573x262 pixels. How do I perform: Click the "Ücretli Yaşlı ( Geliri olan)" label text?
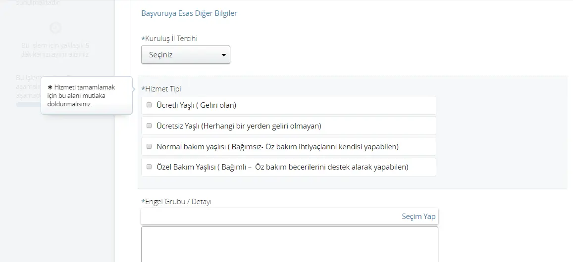[196, 105]
